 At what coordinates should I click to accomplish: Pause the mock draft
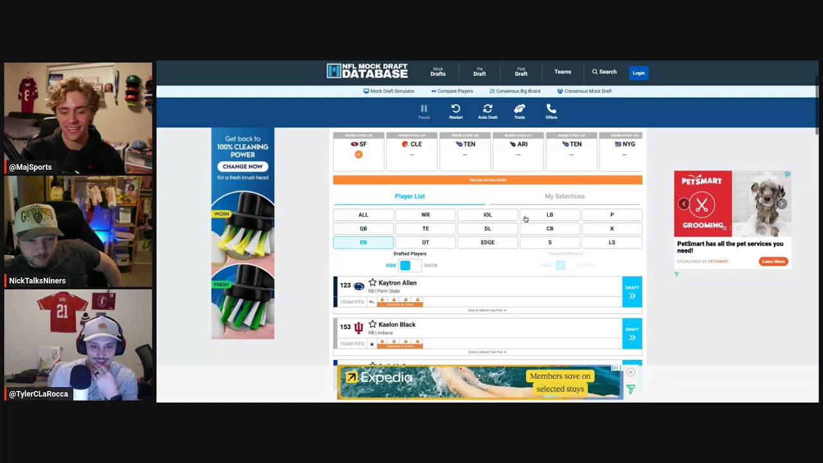(x=424, y=112)
